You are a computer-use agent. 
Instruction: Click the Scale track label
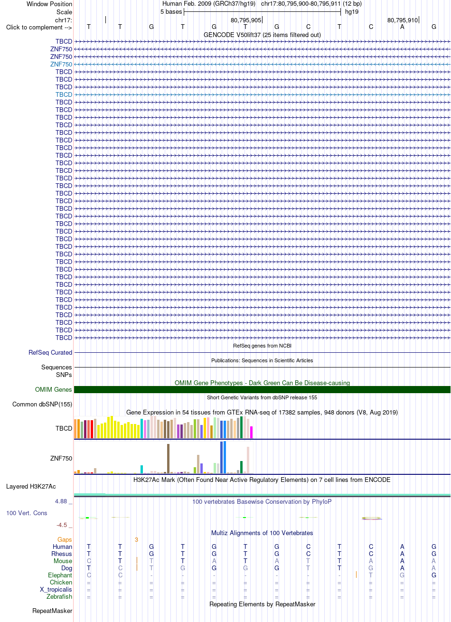(64, 12)
